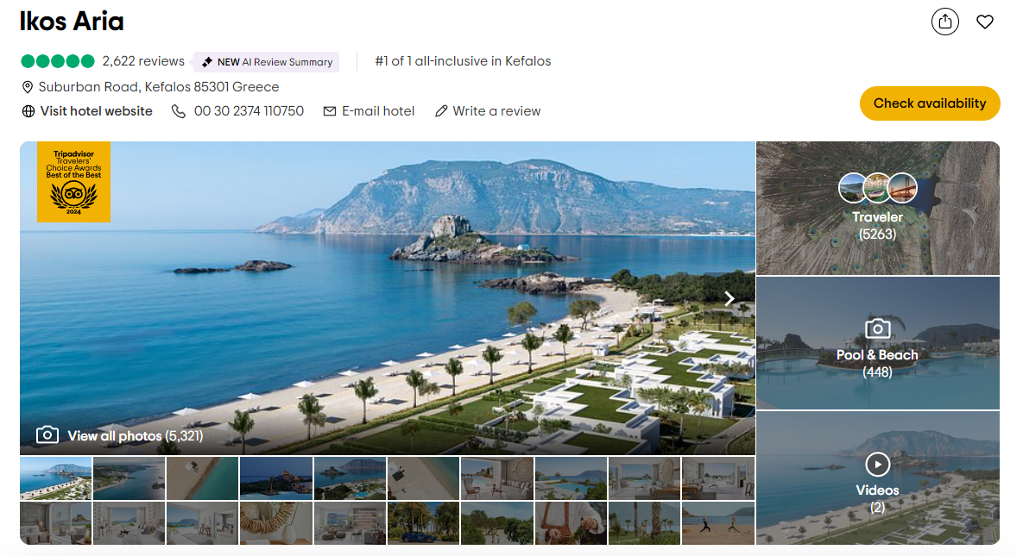Advance to next photo with the right chevron
The image size is (1023, 556).
coord(729,298)
